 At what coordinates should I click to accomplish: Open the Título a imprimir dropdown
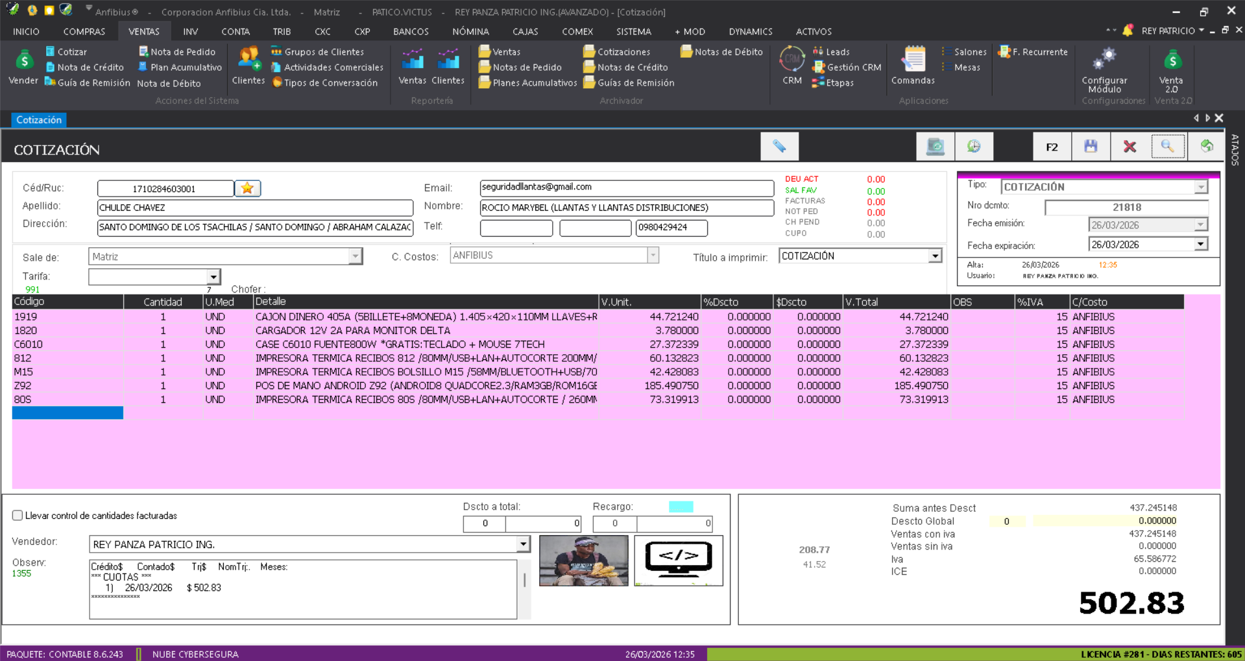(x=934, y=256)
